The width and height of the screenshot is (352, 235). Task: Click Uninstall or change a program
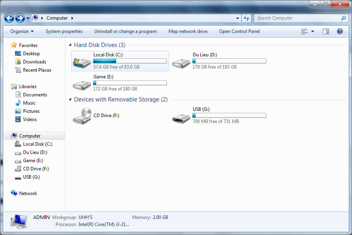click(x=126, y=31)
